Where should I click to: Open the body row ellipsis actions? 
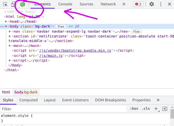pyautogui.click(x=2, y=26)
